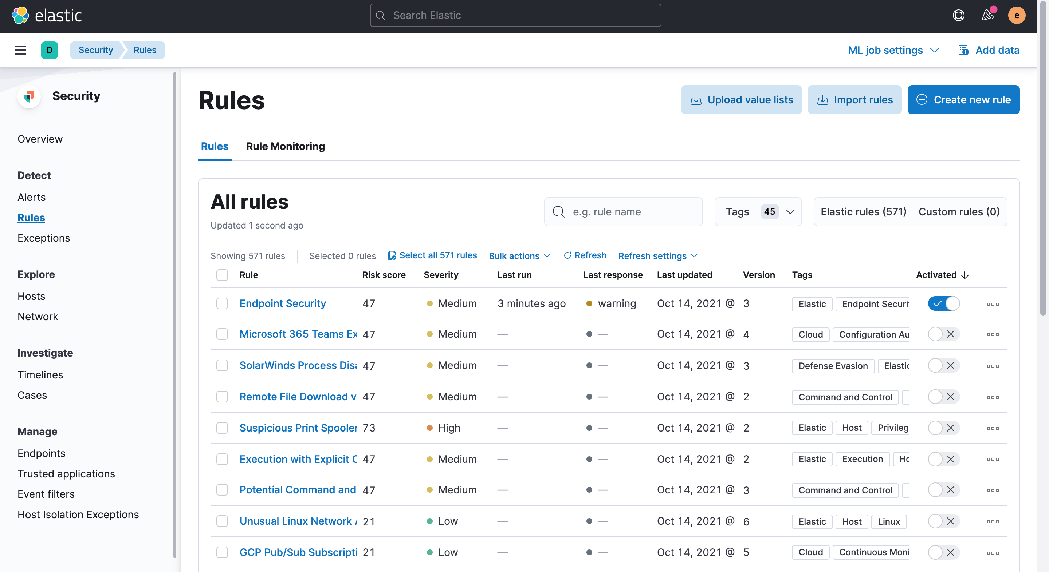Check the select-all rules header checkbox
1049x572 pixels.
click(x=222, y=275)
